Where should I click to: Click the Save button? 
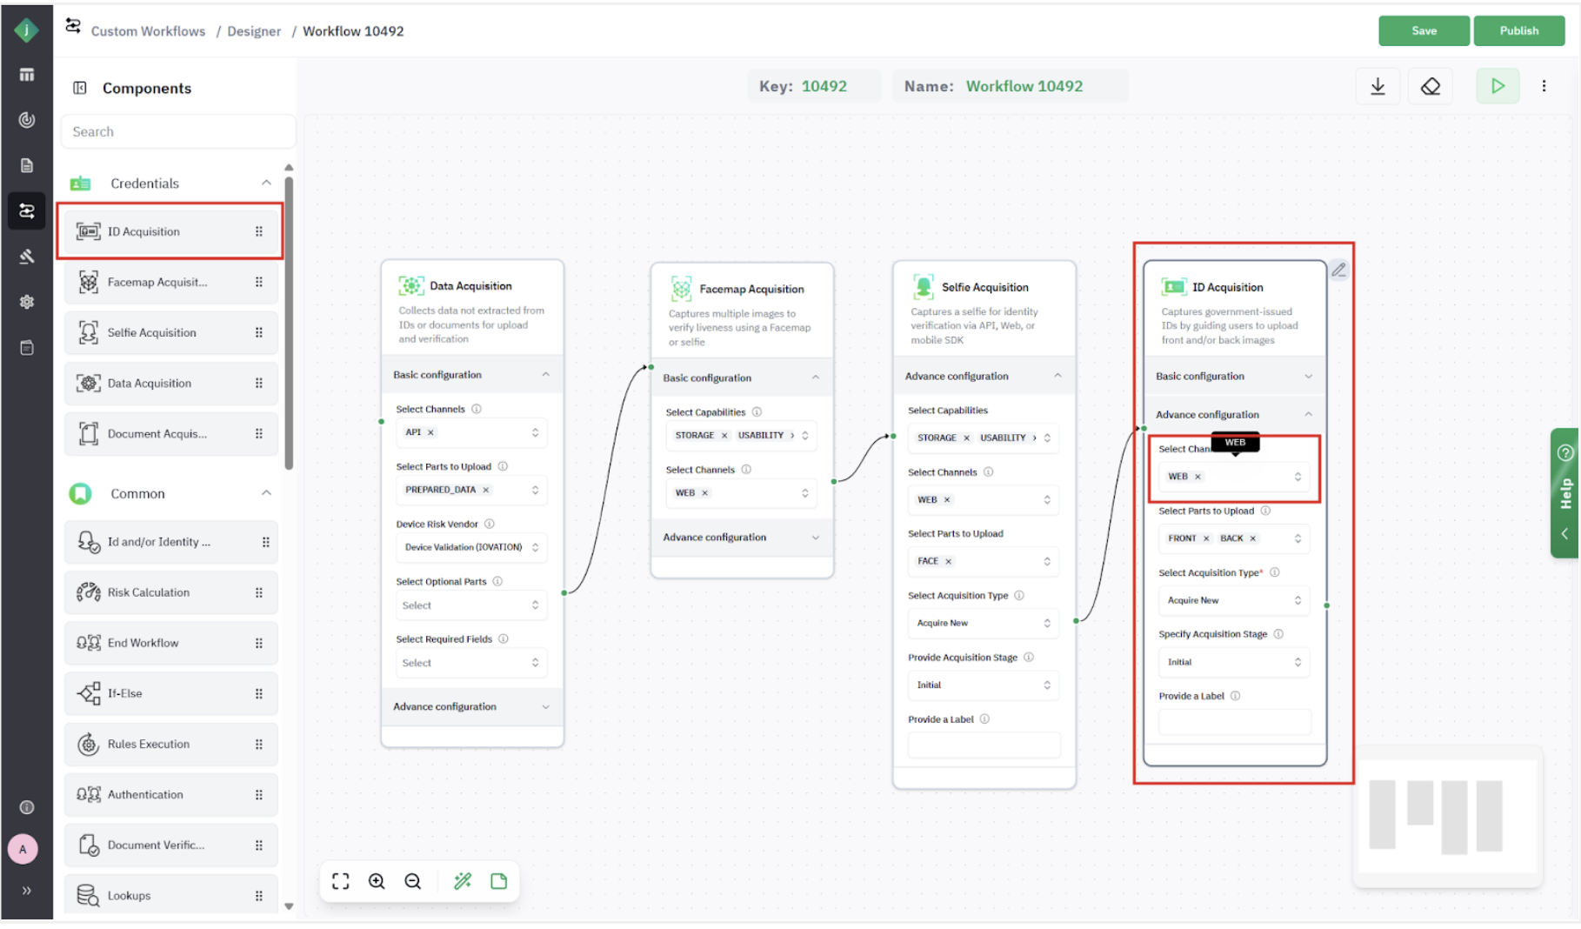point(1424,30)
